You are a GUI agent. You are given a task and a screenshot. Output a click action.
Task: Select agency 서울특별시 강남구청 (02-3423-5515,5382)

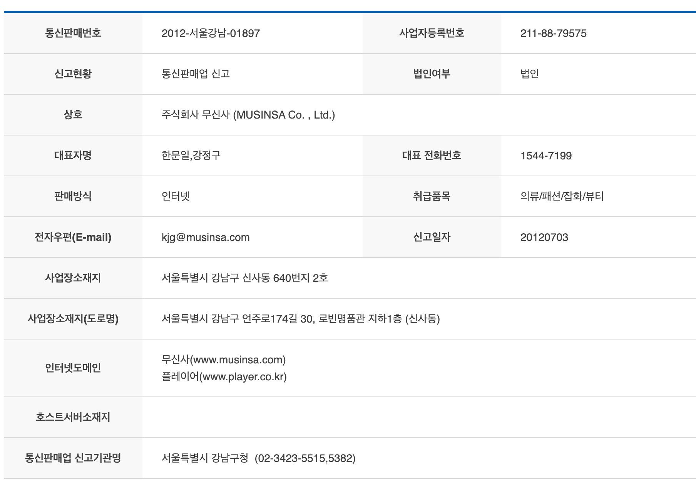[x=259, y=458]
